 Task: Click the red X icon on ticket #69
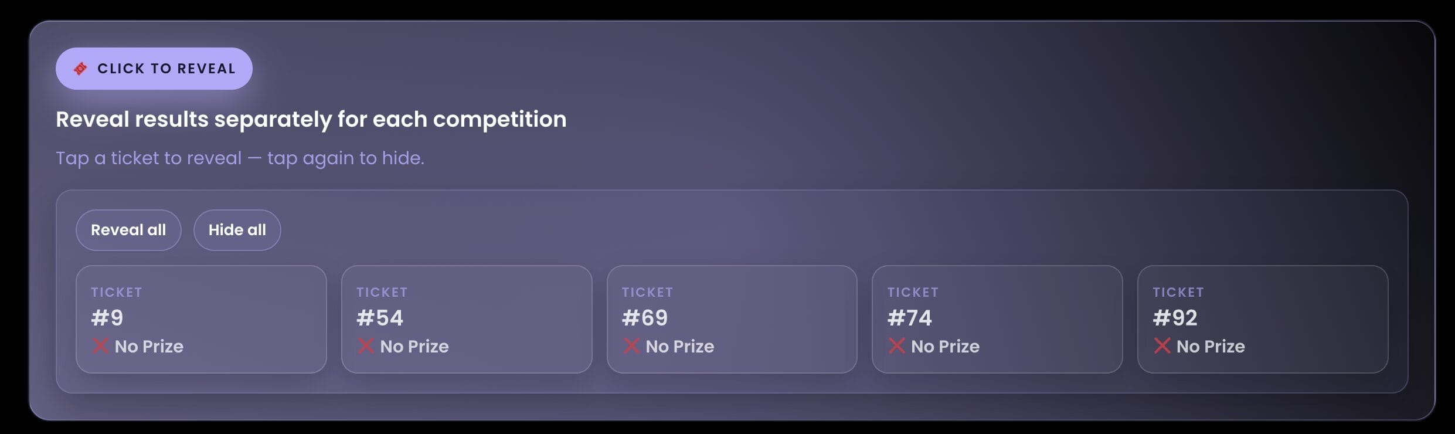tap(631, 346)
